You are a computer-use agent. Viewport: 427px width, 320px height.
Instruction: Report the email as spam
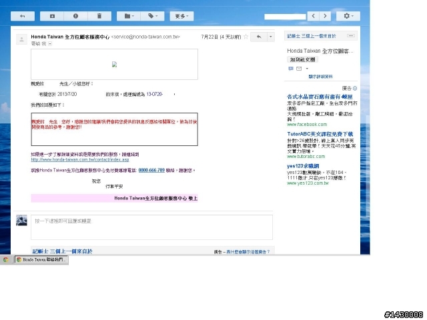(75, 16)
